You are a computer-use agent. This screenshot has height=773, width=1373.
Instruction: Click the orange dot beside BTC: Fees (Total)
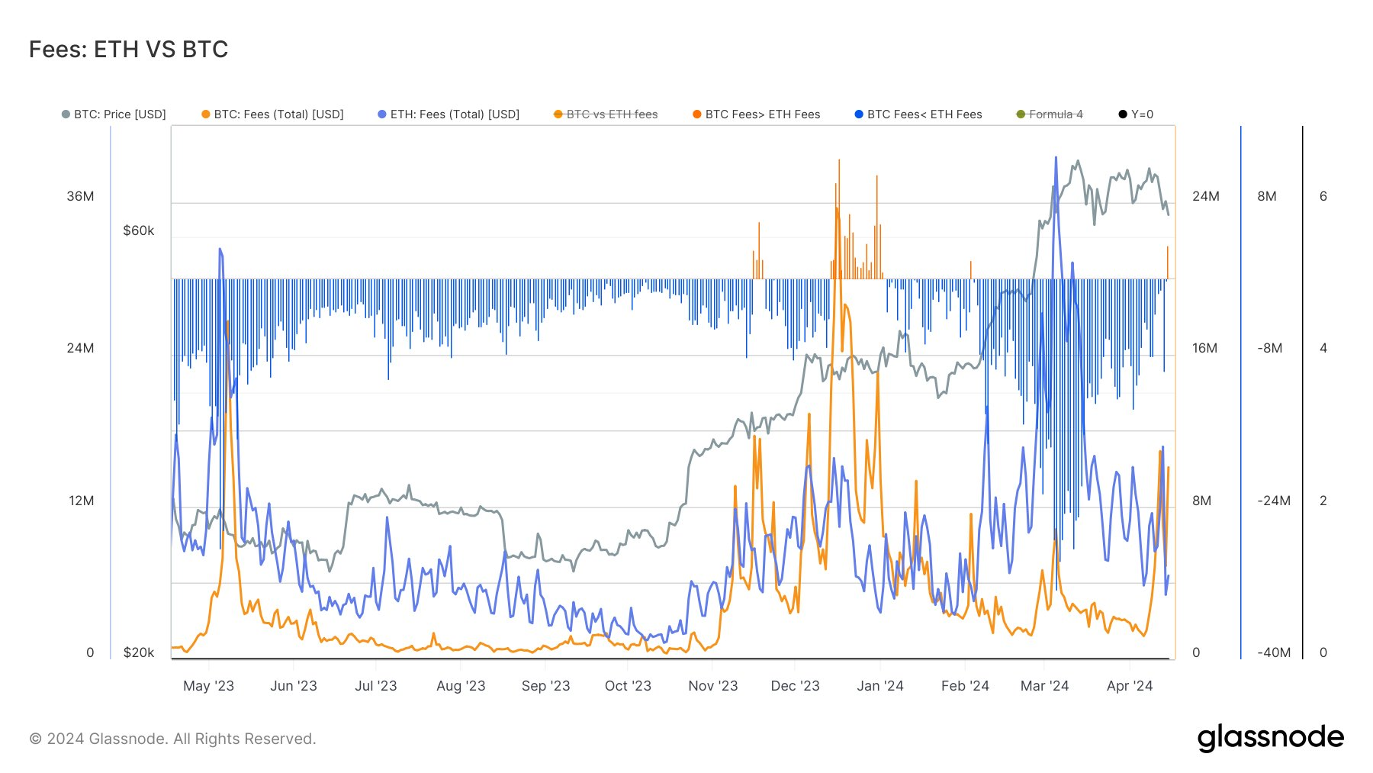click(206, 114)
